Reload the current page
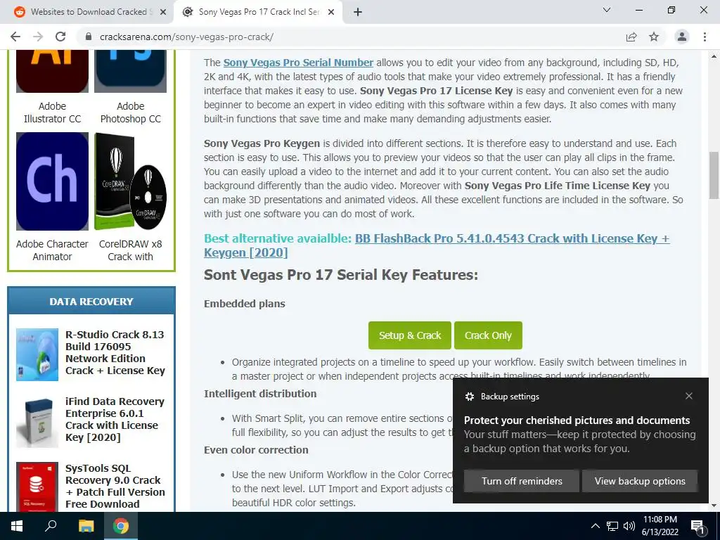720x540 pixels. tap(60, 37)
